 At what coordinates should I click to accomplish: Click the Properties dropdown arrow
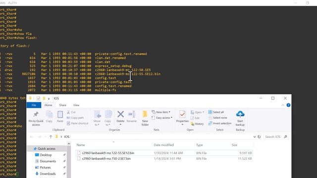pos(182,125)
